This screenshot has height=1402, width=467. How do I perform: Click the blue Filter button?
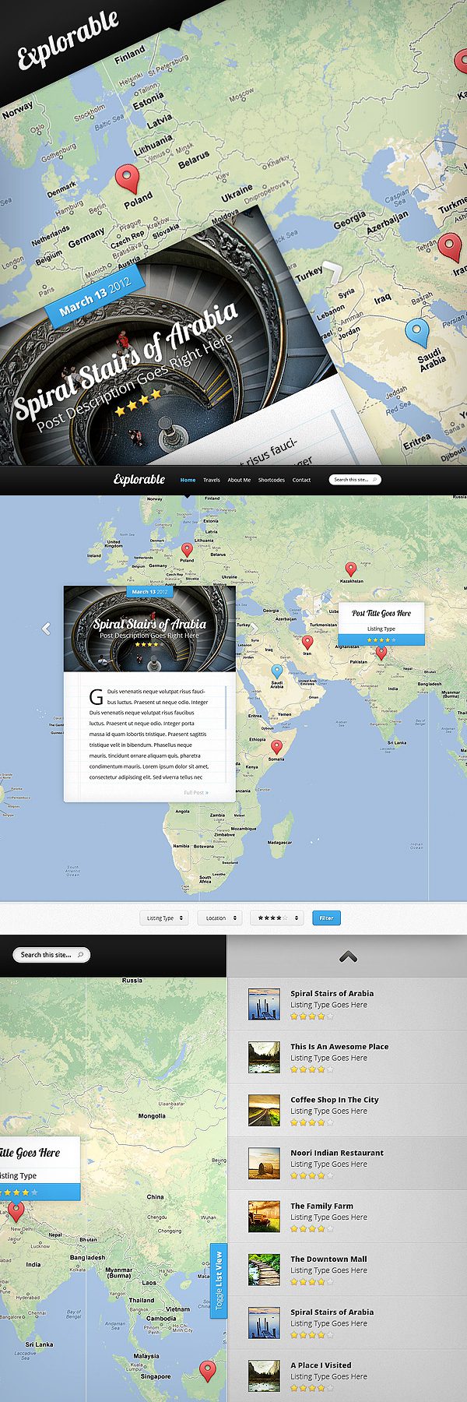pos(326,918)
